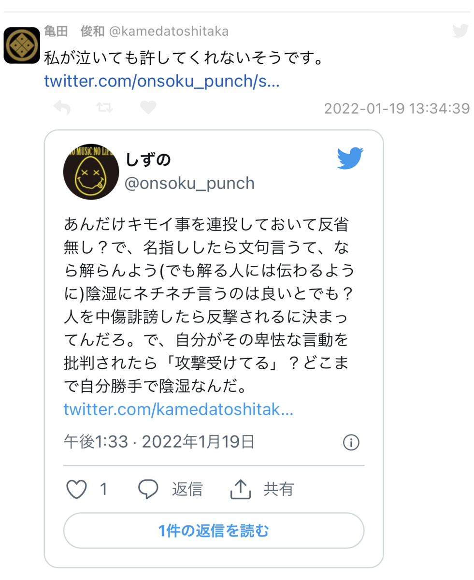Click the 2022-01-19 13:34:39 timestamp
This screenshot has height=580, width=474.
(x=397, y=108)
